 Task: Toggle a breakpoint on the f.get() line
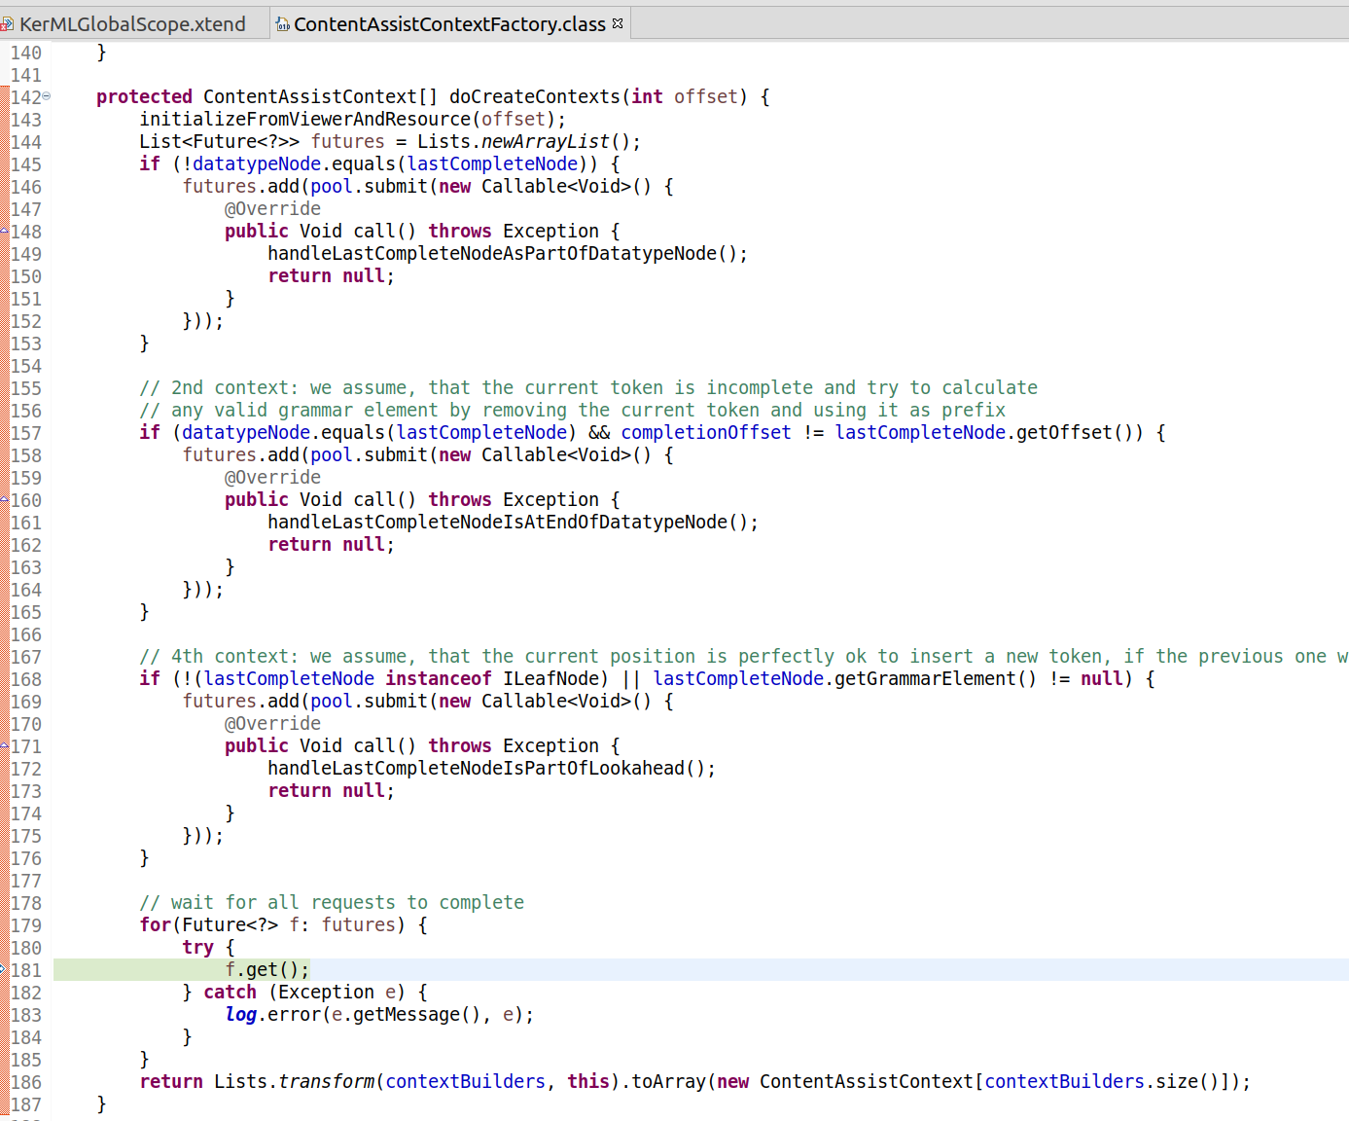(x=26, y=969)
